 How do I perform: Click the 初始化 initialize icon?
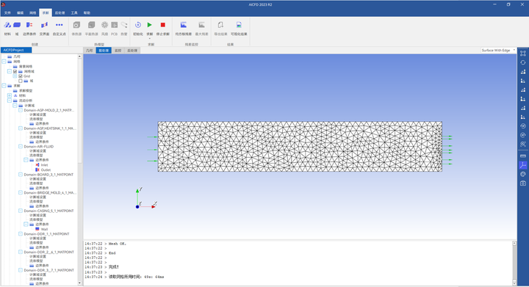click(138, 25)
